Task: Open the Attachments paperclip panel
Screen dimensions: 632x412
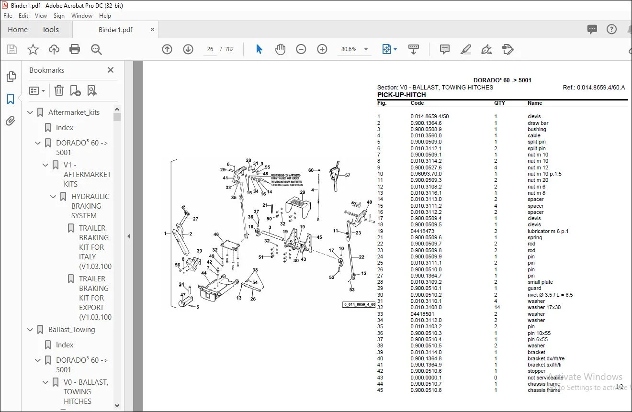Action: [x=11, y=121]
